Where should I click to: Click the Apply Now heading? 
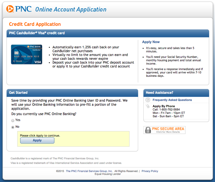[x=151, y=42]
